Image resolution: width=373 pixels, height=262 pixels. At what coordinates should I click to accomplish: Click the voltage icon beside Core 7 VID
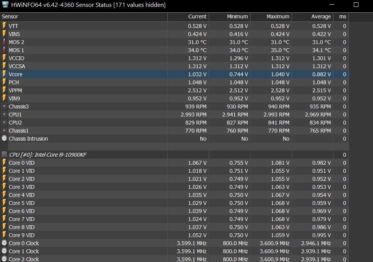click(x=4, y=219)
